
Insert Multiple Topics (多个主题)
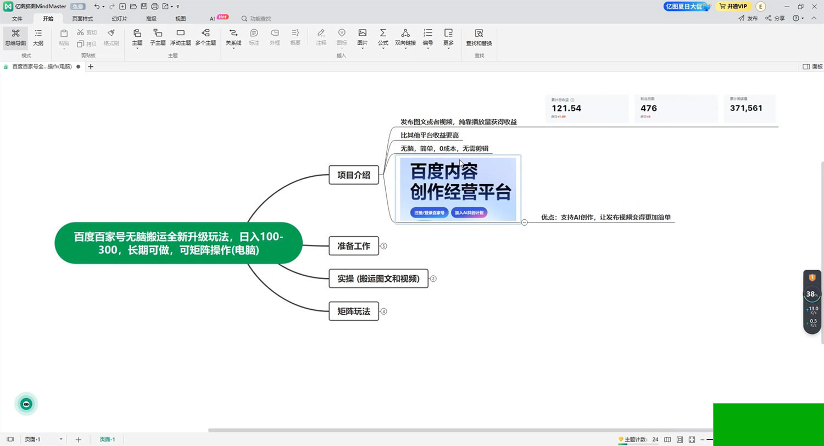pos(205,37)
